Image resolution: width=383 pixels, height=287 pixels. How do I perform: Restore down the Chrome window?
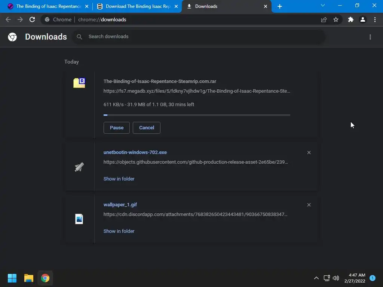click(357, 5)
